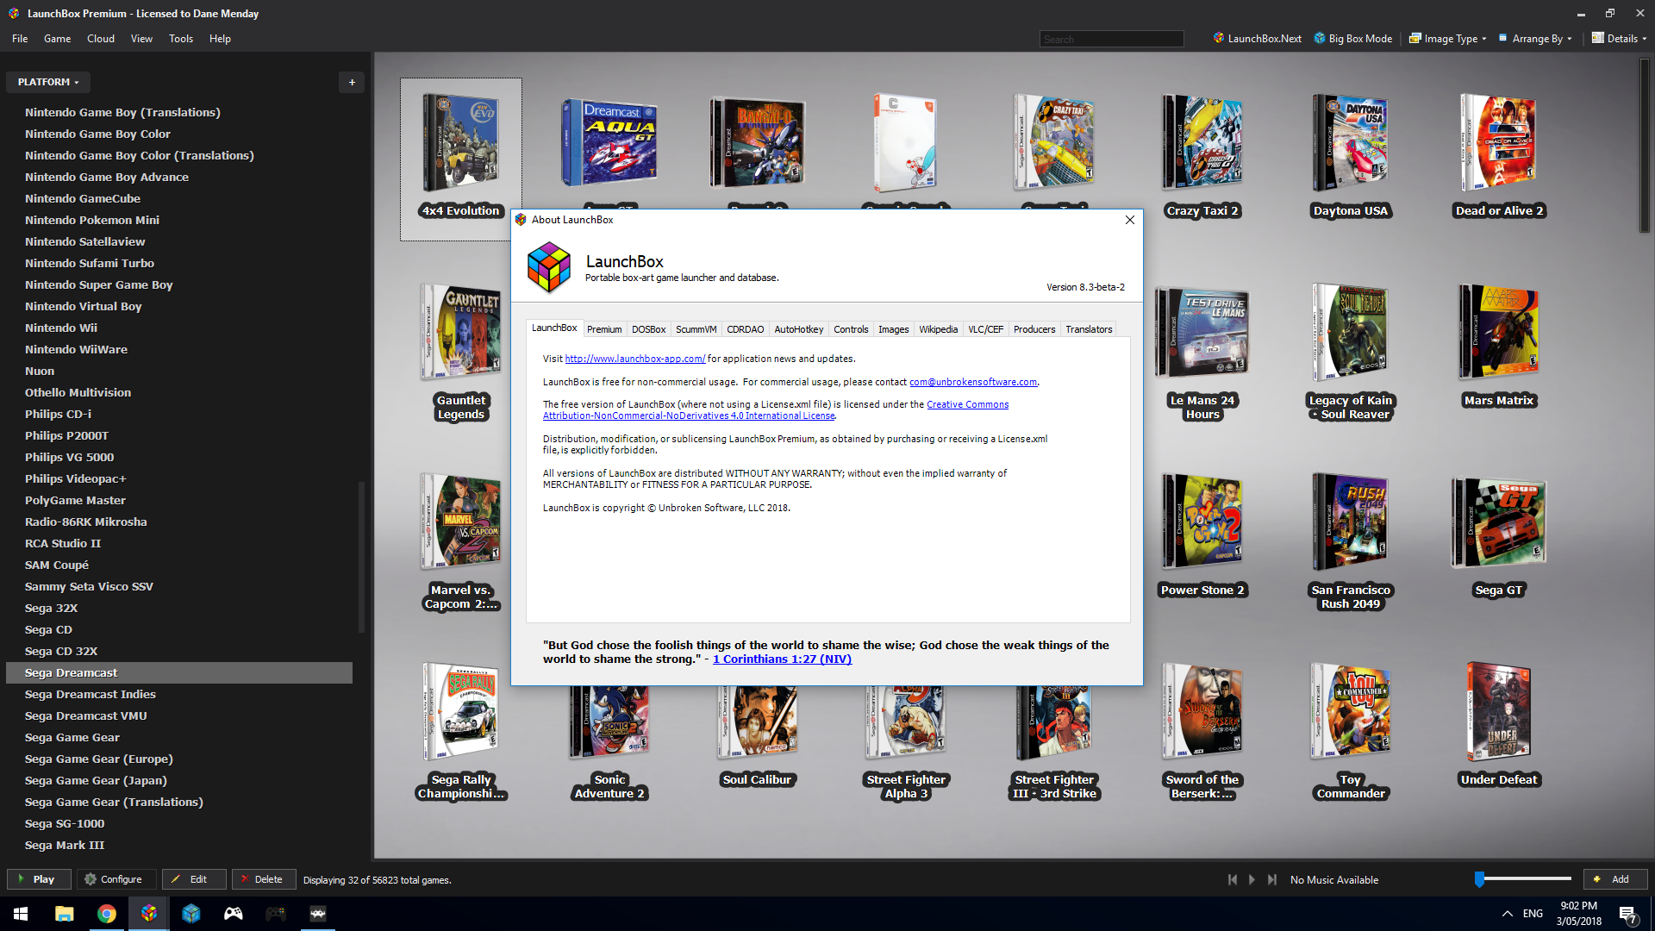Click the plus button in sidebar header
Screen dimensions: 1655x931
(x=352, y=82)
